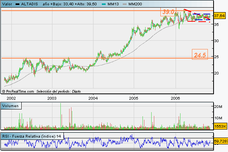The width and height of the screenshot is (228, 152).
Task: Click the año +Bajo: 33,40 text
Action: (58, 4)
